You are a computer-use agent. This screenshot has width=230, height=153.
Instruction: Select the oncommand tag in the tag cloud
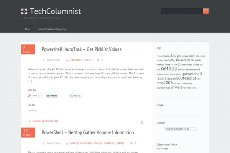[x=193, y=69]
